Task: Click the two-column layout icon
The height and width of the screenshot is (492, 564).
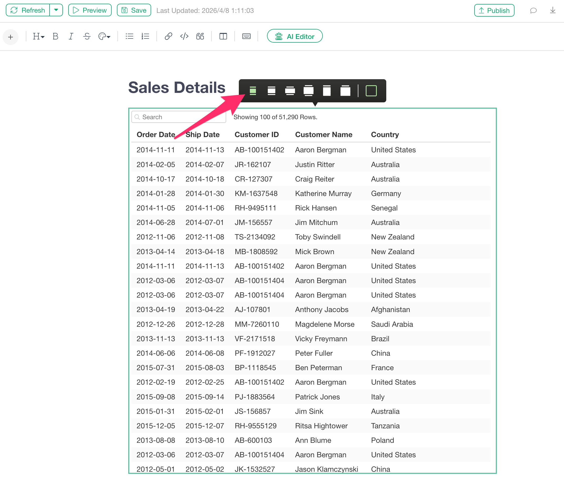Action: point(223,36)
